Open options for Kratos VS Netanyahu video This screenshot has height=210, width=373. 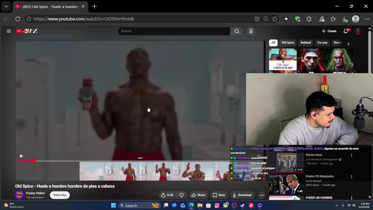point(351,177)
